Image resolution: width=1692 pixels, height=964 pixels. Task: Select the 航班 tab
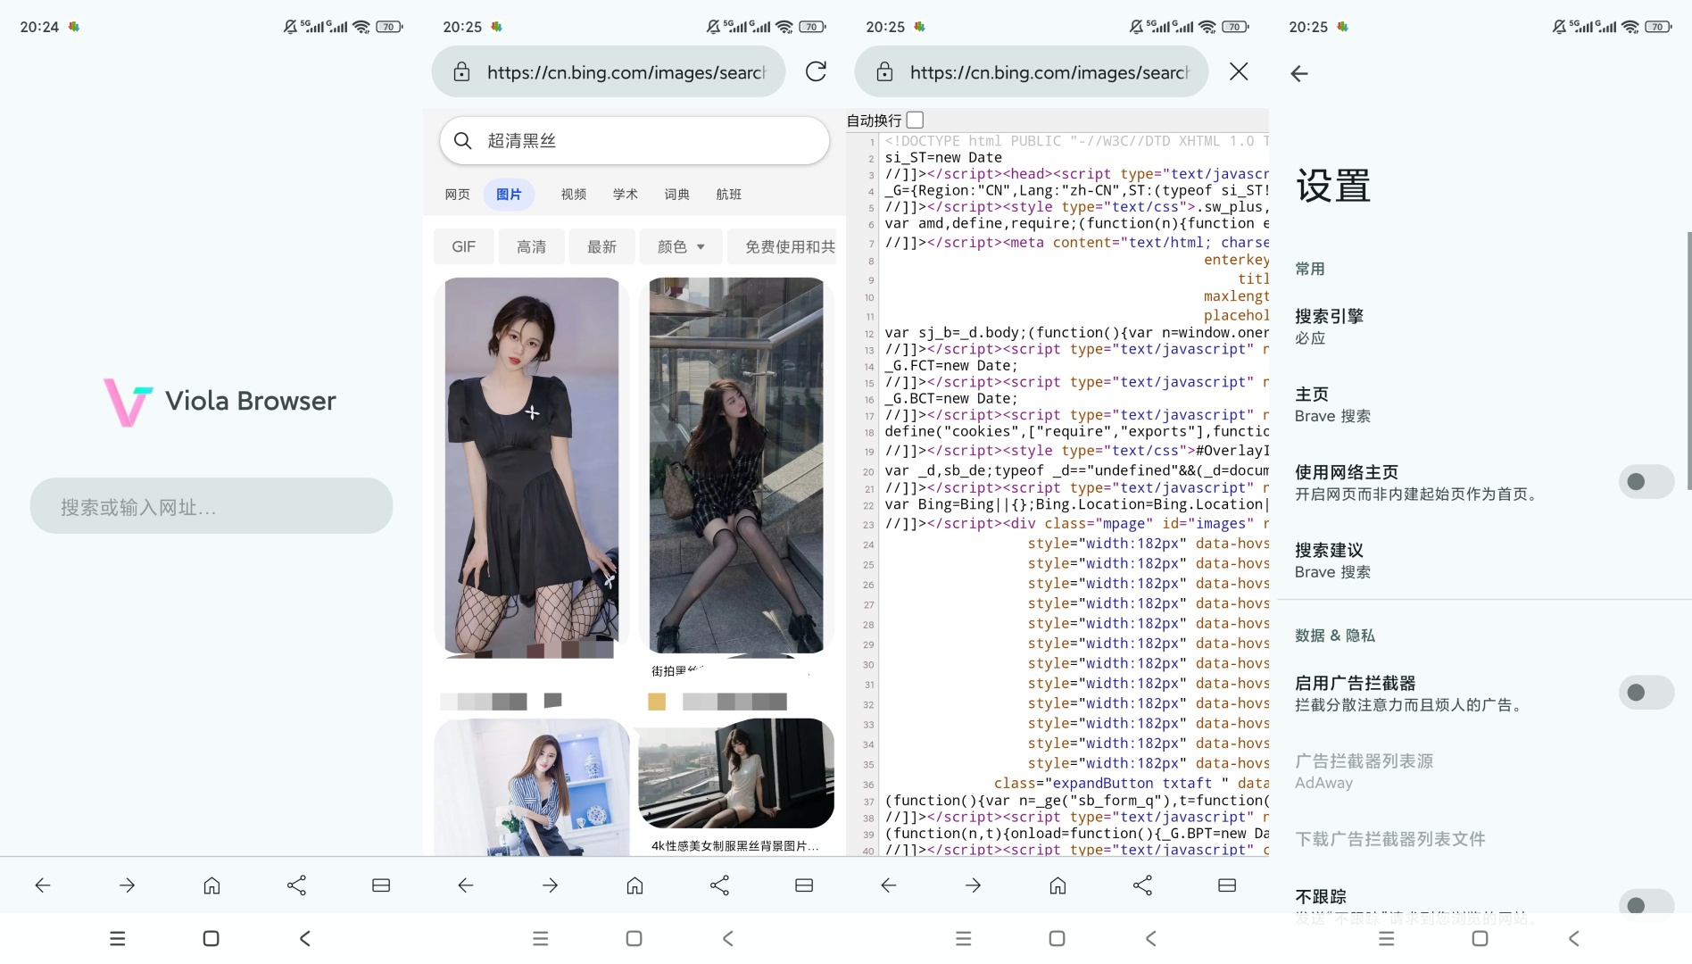click(x=729, y=195)
